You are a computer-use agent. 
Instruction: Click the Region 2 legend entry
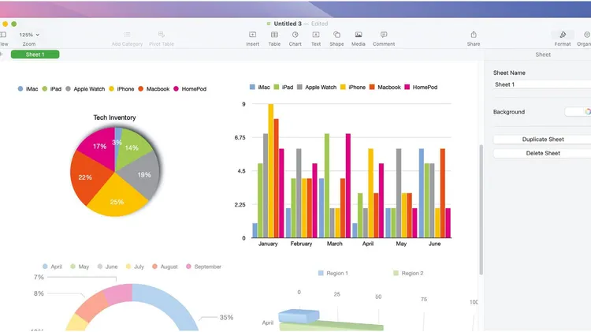point(408,273)
